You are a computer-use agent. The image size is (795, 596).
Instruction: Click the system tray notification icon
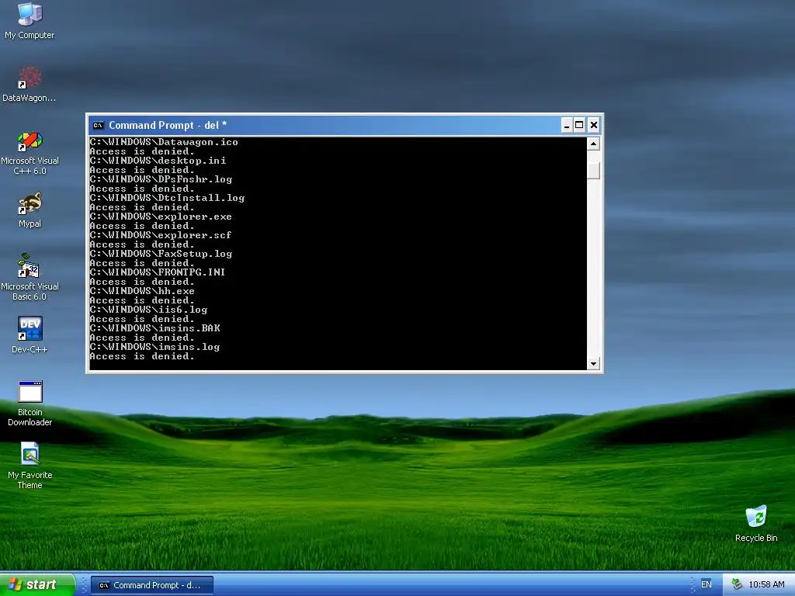coord(737,584)
